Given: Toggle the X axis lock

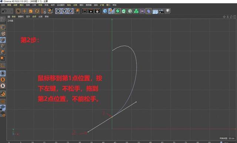Looking at the screenshot, I should [x=58, y=11].
